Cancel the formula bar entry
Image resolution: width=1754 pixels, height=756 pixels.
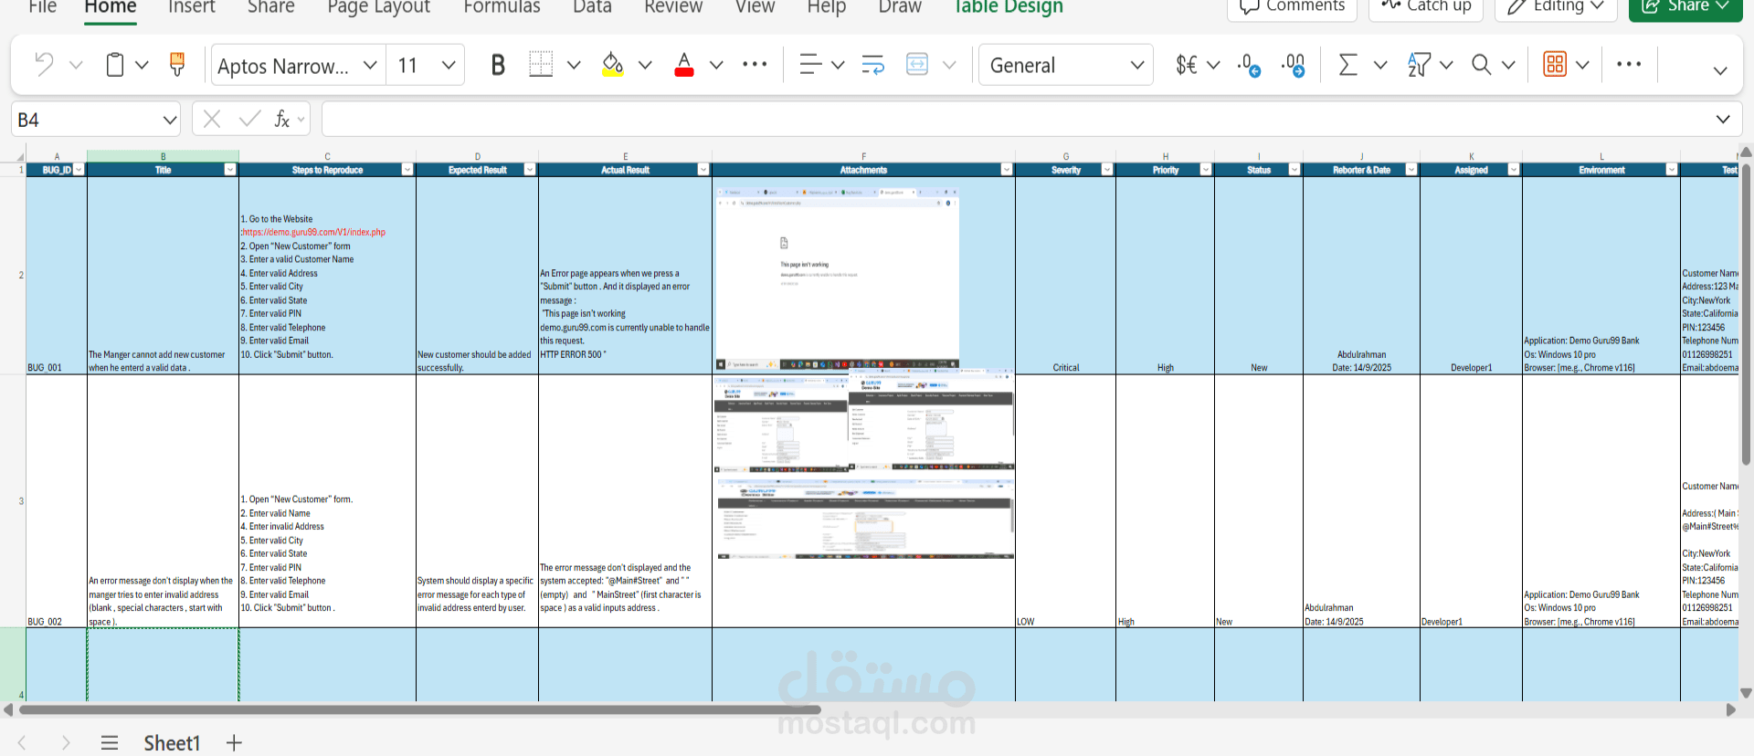pyautogui.click(x=212, y=119)
